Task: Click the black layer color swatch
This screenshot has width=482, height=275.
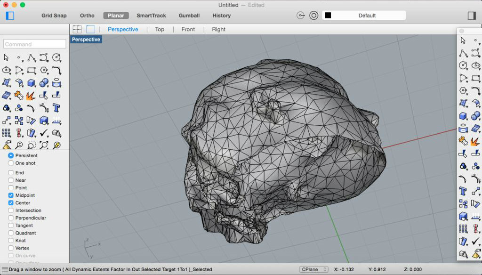Action: pos(328,16)
